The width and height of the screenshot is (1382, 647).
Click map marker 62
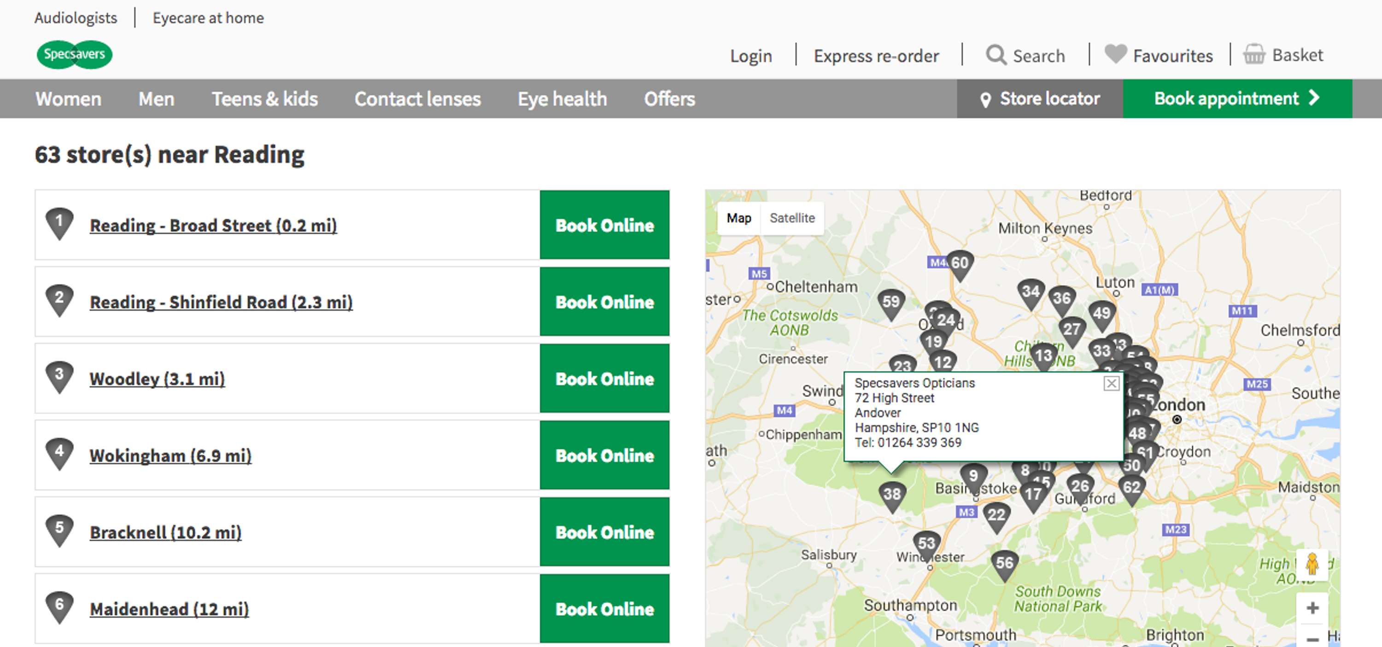[x=1131, y=490]
